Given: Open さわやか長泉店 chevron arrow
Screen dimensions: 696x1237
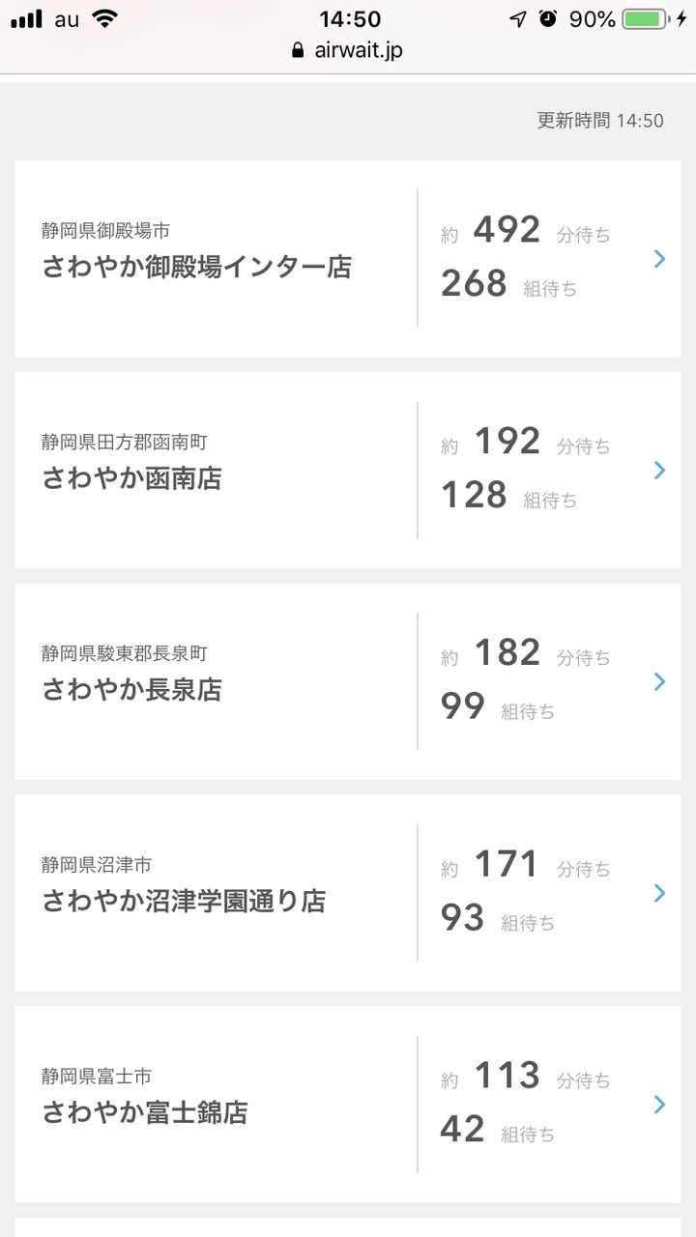Looking at the screenshot, I should click(659, 681).
